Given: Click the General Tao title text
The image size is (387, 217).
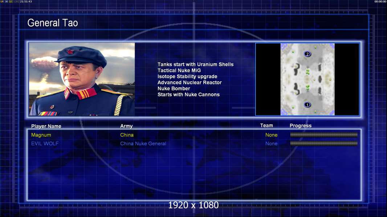Looking at the screenshot, I should click(53, 23).
